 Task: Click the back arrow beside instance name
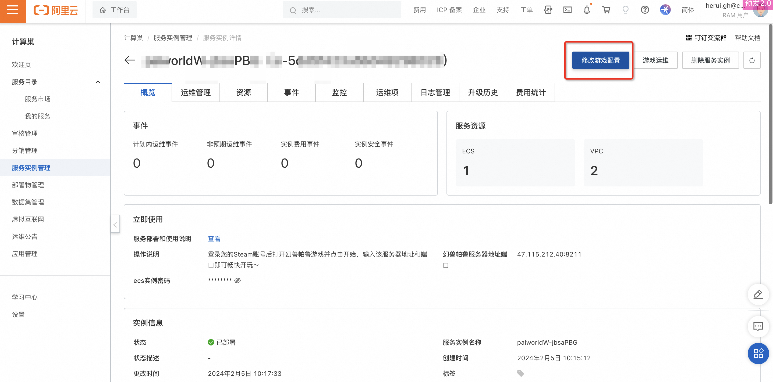coord(130,60)
